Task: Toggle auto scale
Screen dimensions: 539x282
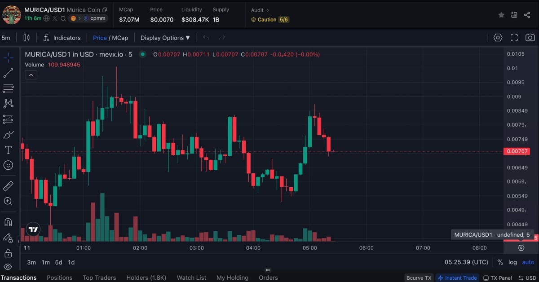Action: pyautogui.click(x=528, y=262)
